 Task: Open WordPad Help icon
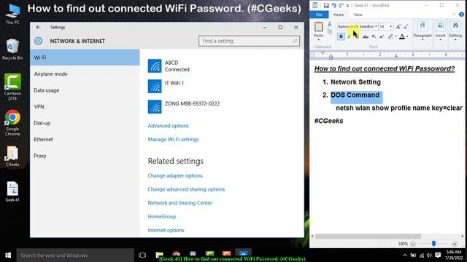(x=461, y=15)
